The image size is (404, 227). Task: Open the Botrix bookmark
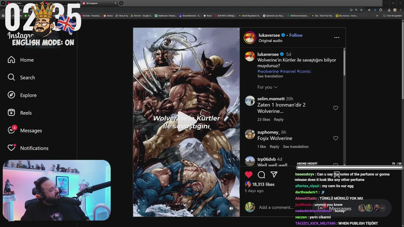point(207,15)
